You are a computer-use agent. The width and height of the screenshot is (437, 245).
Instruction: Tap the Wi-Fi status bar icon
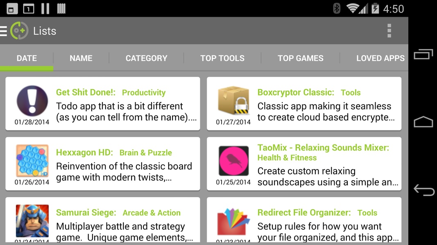(352, 8)
